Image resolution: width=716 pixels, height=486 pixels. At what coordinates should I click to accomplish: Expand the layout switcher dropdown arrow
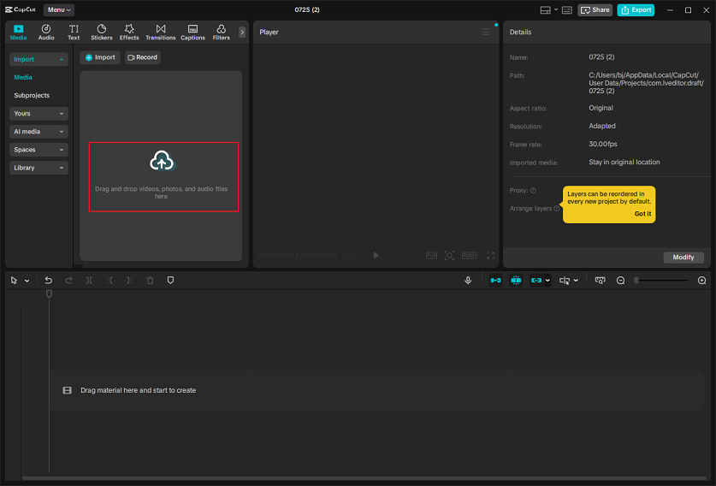pyautogui.click(x=556, y=10)
